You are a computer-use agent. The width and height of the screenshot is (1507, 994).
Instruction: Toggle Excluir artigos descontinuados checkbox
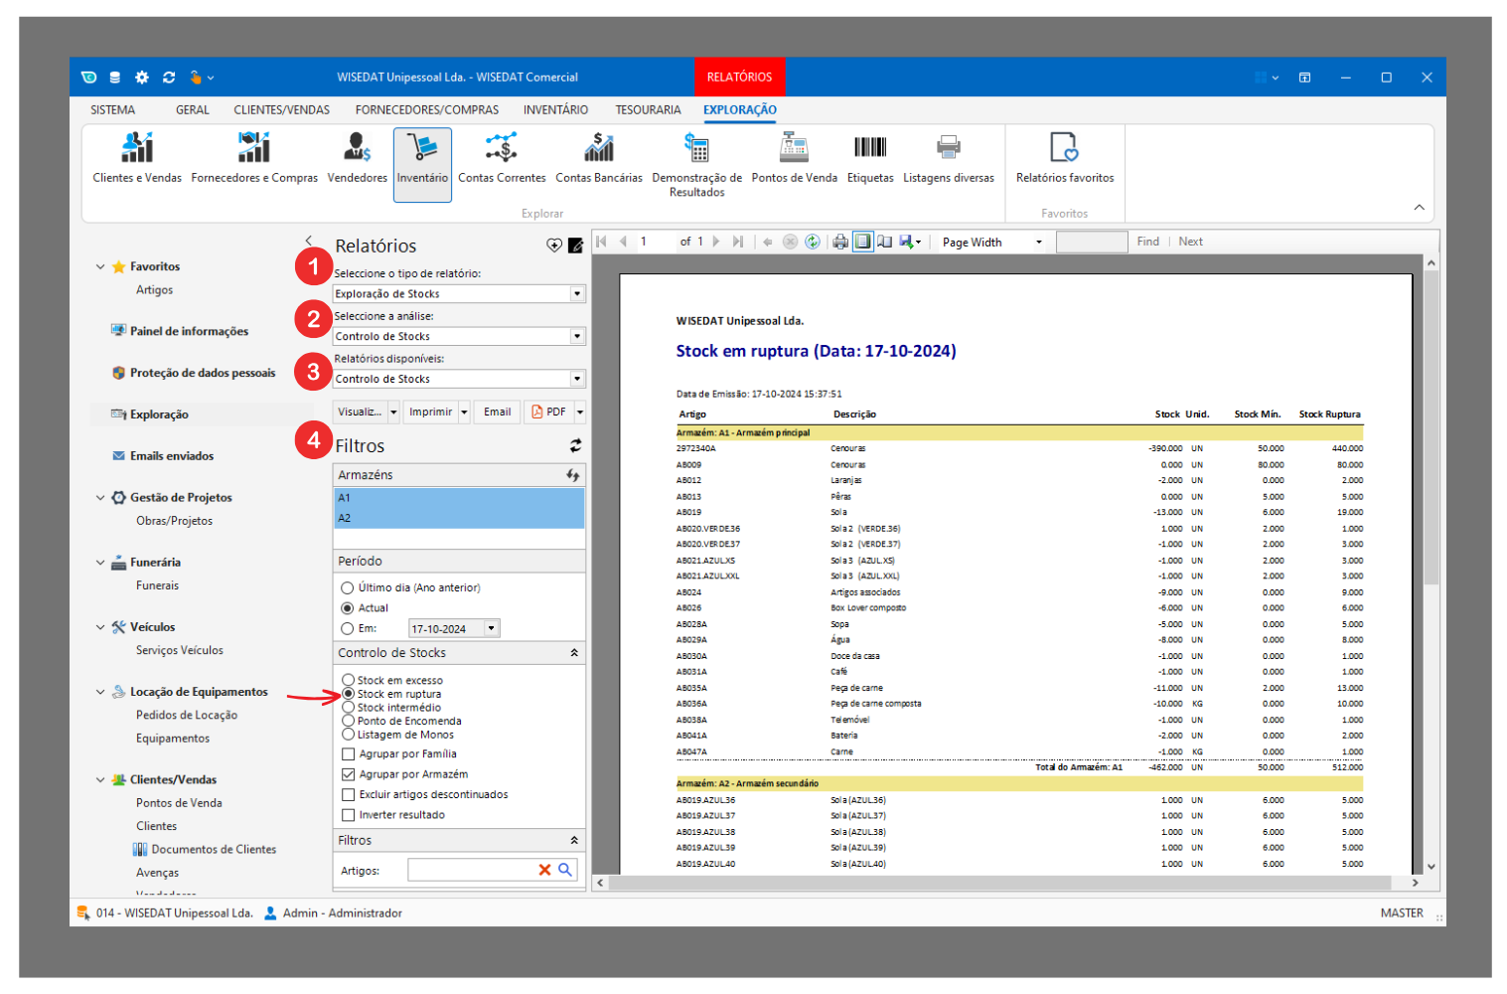[349, 795]
